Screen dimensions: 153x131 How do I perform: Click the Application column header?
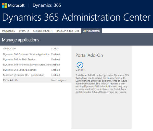coord(10,49)
